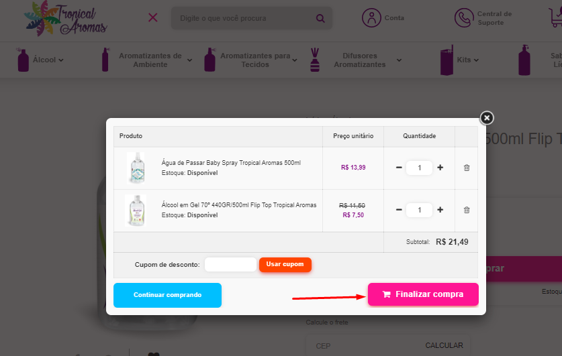The image size is (562, 356).
Task: Close the cart popup with X button
Action: [x=487, y=118]
